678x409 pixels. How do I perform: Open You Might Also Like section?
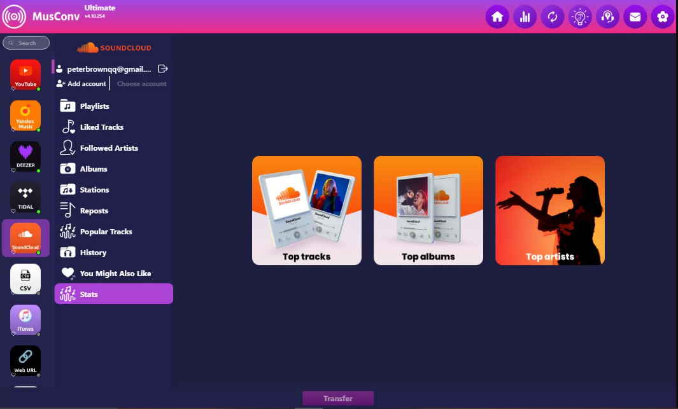pos(114,274)
